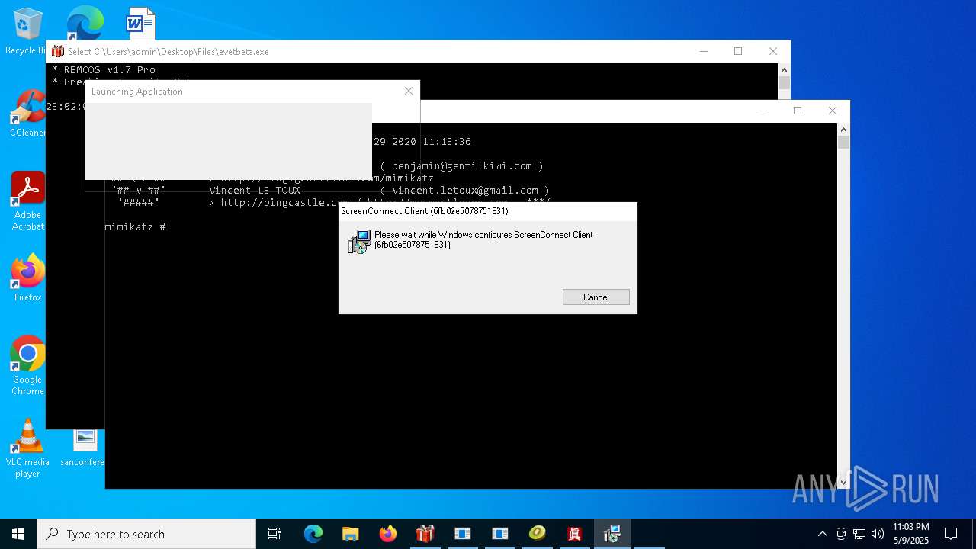
Task: Minimize the evetbeta.exe console window
Action: click(x=703, y=51)
